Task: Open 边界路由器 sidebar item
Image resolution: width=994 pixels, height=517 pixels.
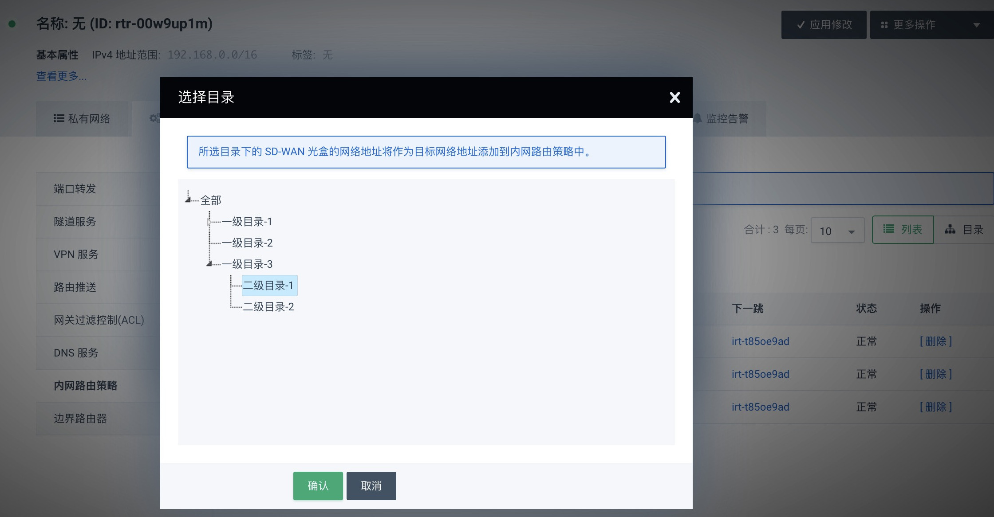Action: click(98, 419)
